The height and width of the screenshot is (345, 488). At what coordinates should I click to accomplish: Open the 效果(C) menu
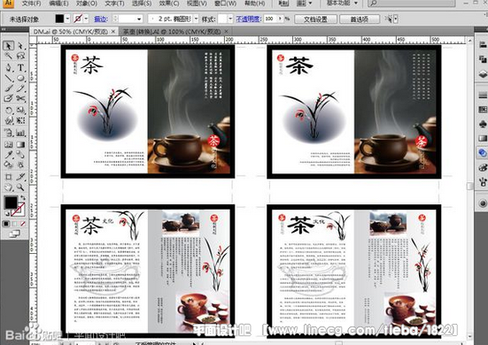pyautogui.click(x=169, y=4)
